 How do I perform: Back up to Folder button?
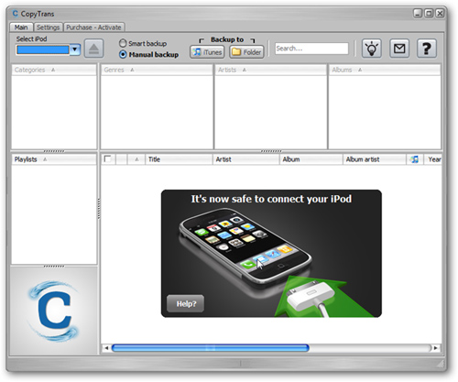(246, 52)
